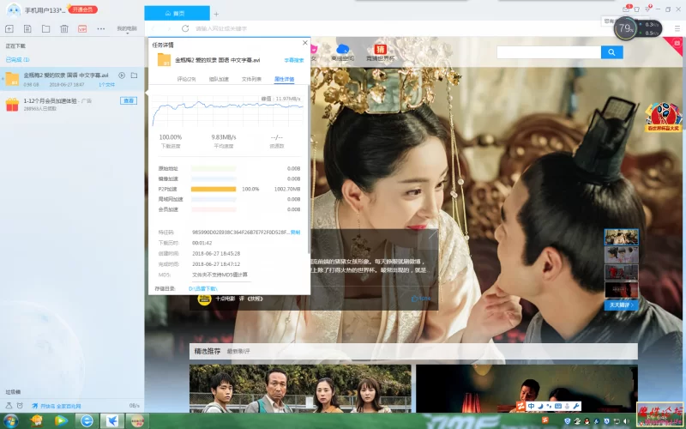
Task: Click the 开快鸟 全家变光网 link at bottom
Action: (x=57, y=406)
